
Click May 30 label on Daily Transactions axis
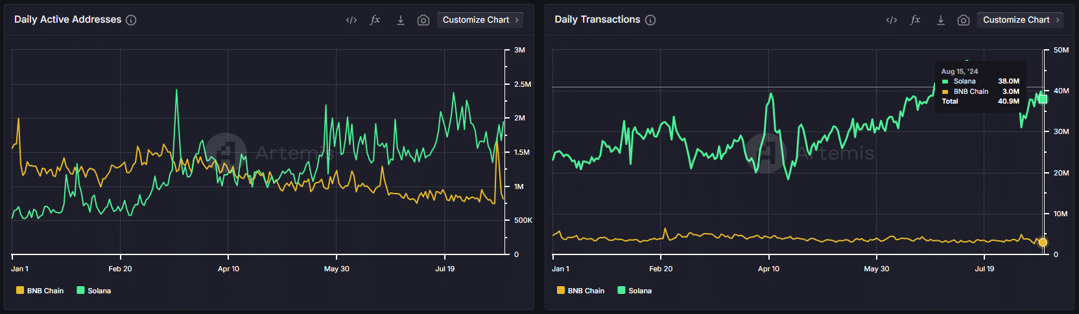tap(877, 269)
